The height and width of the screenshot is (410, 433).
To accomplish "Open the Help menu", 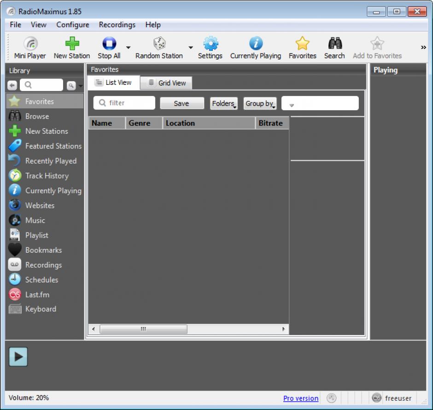I will point(153,24).
